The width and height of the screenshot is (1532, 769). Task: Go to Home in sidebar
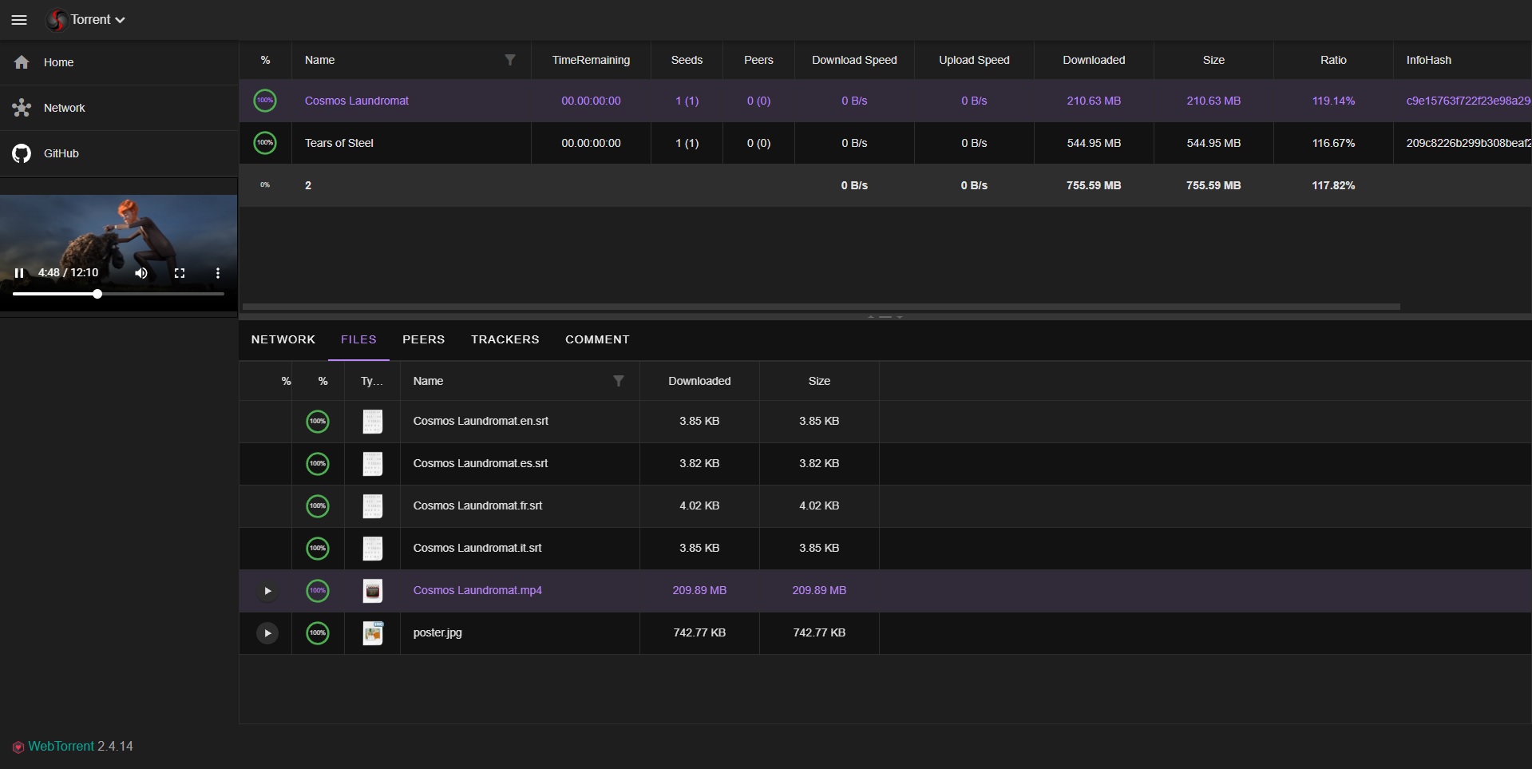(119, 62)
